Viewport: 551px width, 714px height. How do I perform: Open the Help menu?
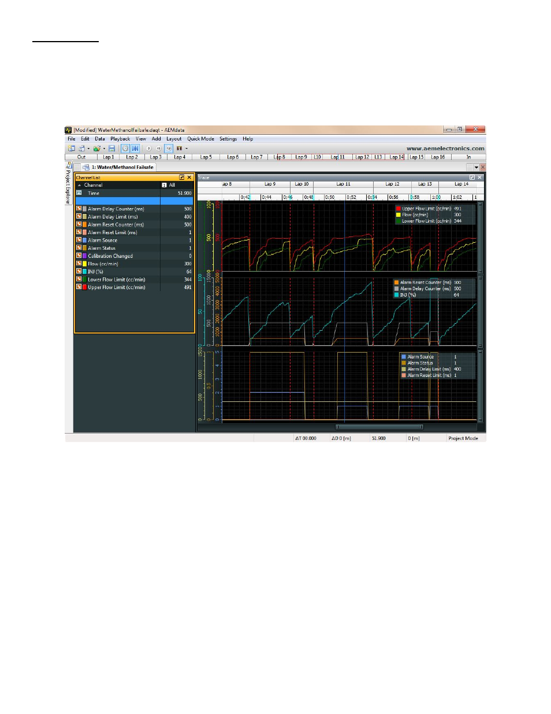coord(248,139)
